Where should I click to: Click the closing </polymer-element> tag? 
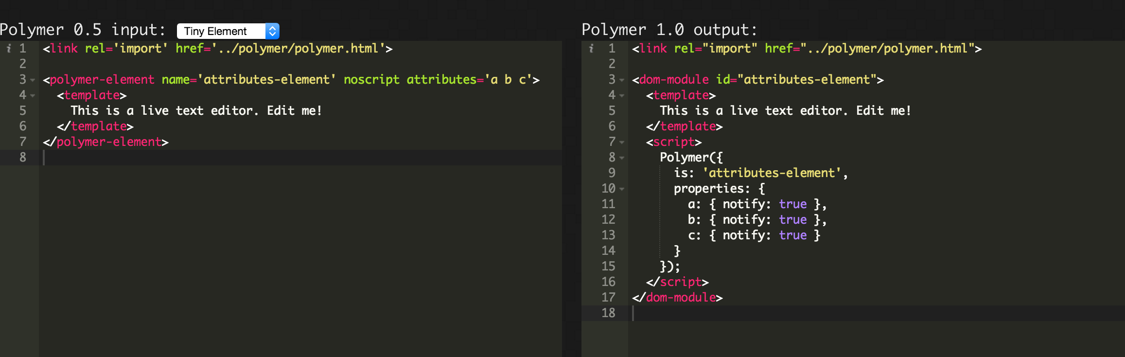coord(105,142)
